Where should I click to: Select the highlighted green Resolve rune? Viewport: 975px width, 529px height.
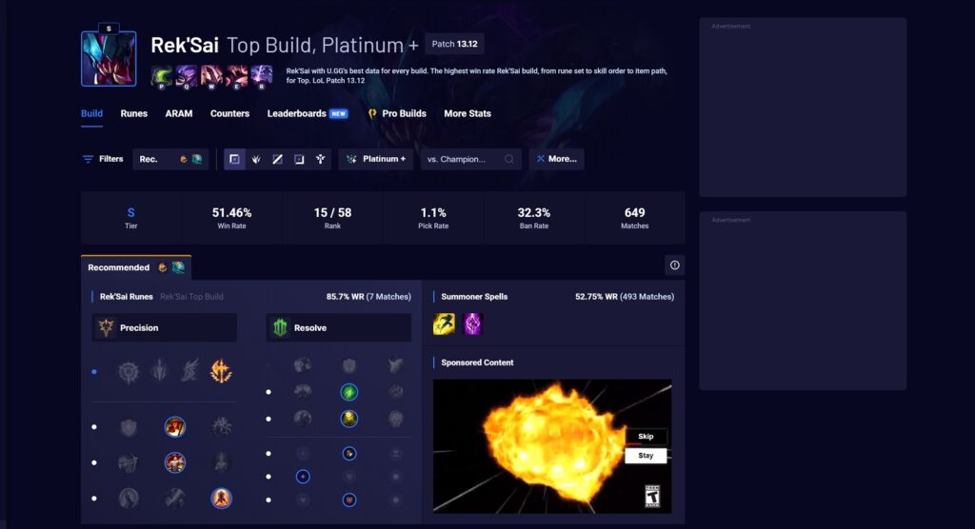pos(349,392)
